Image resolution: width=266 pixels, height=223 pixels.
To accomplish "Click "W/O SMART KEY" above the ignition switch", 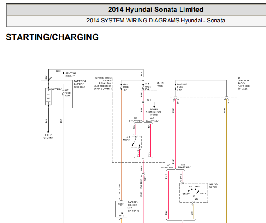I will click(184, 166).
